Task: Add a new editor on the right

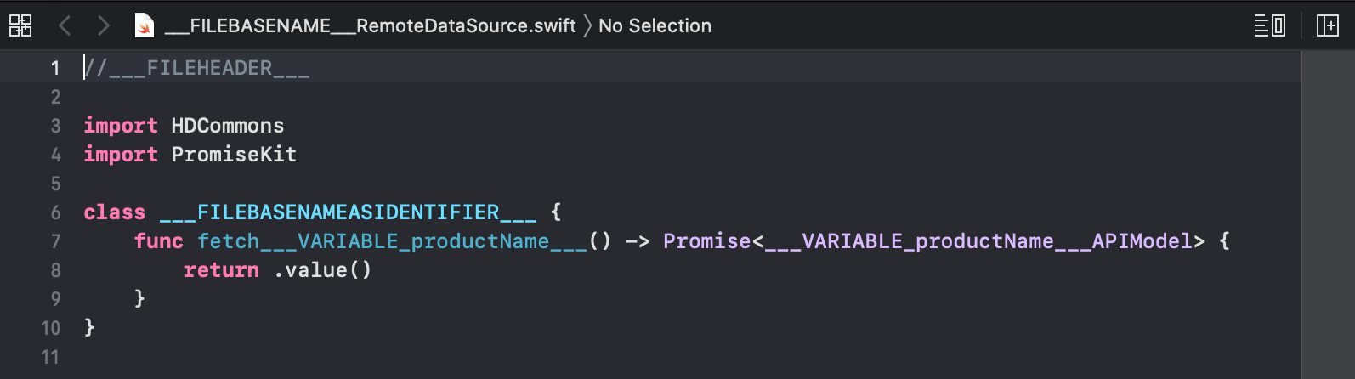Action: click(1327, 25)
